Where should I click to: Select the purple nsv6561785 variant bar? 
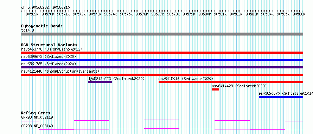(162, 67)
